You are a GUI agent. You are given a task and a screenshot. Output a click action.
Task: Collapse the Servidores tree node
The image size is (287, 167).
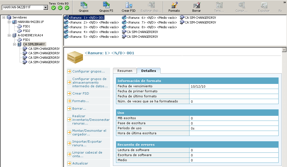point(4,17)
